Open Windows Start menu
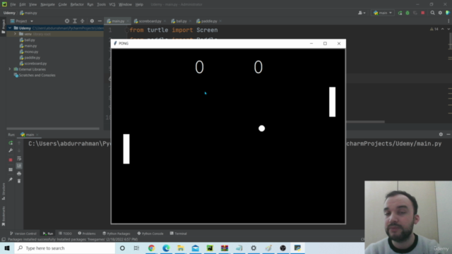452x254 pixels. pyautogui.click(x=7, y=248)
